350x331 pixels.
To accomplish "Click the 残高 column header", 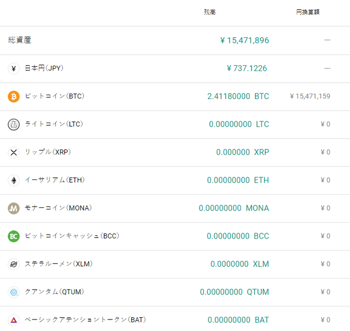I will [210, 12].
